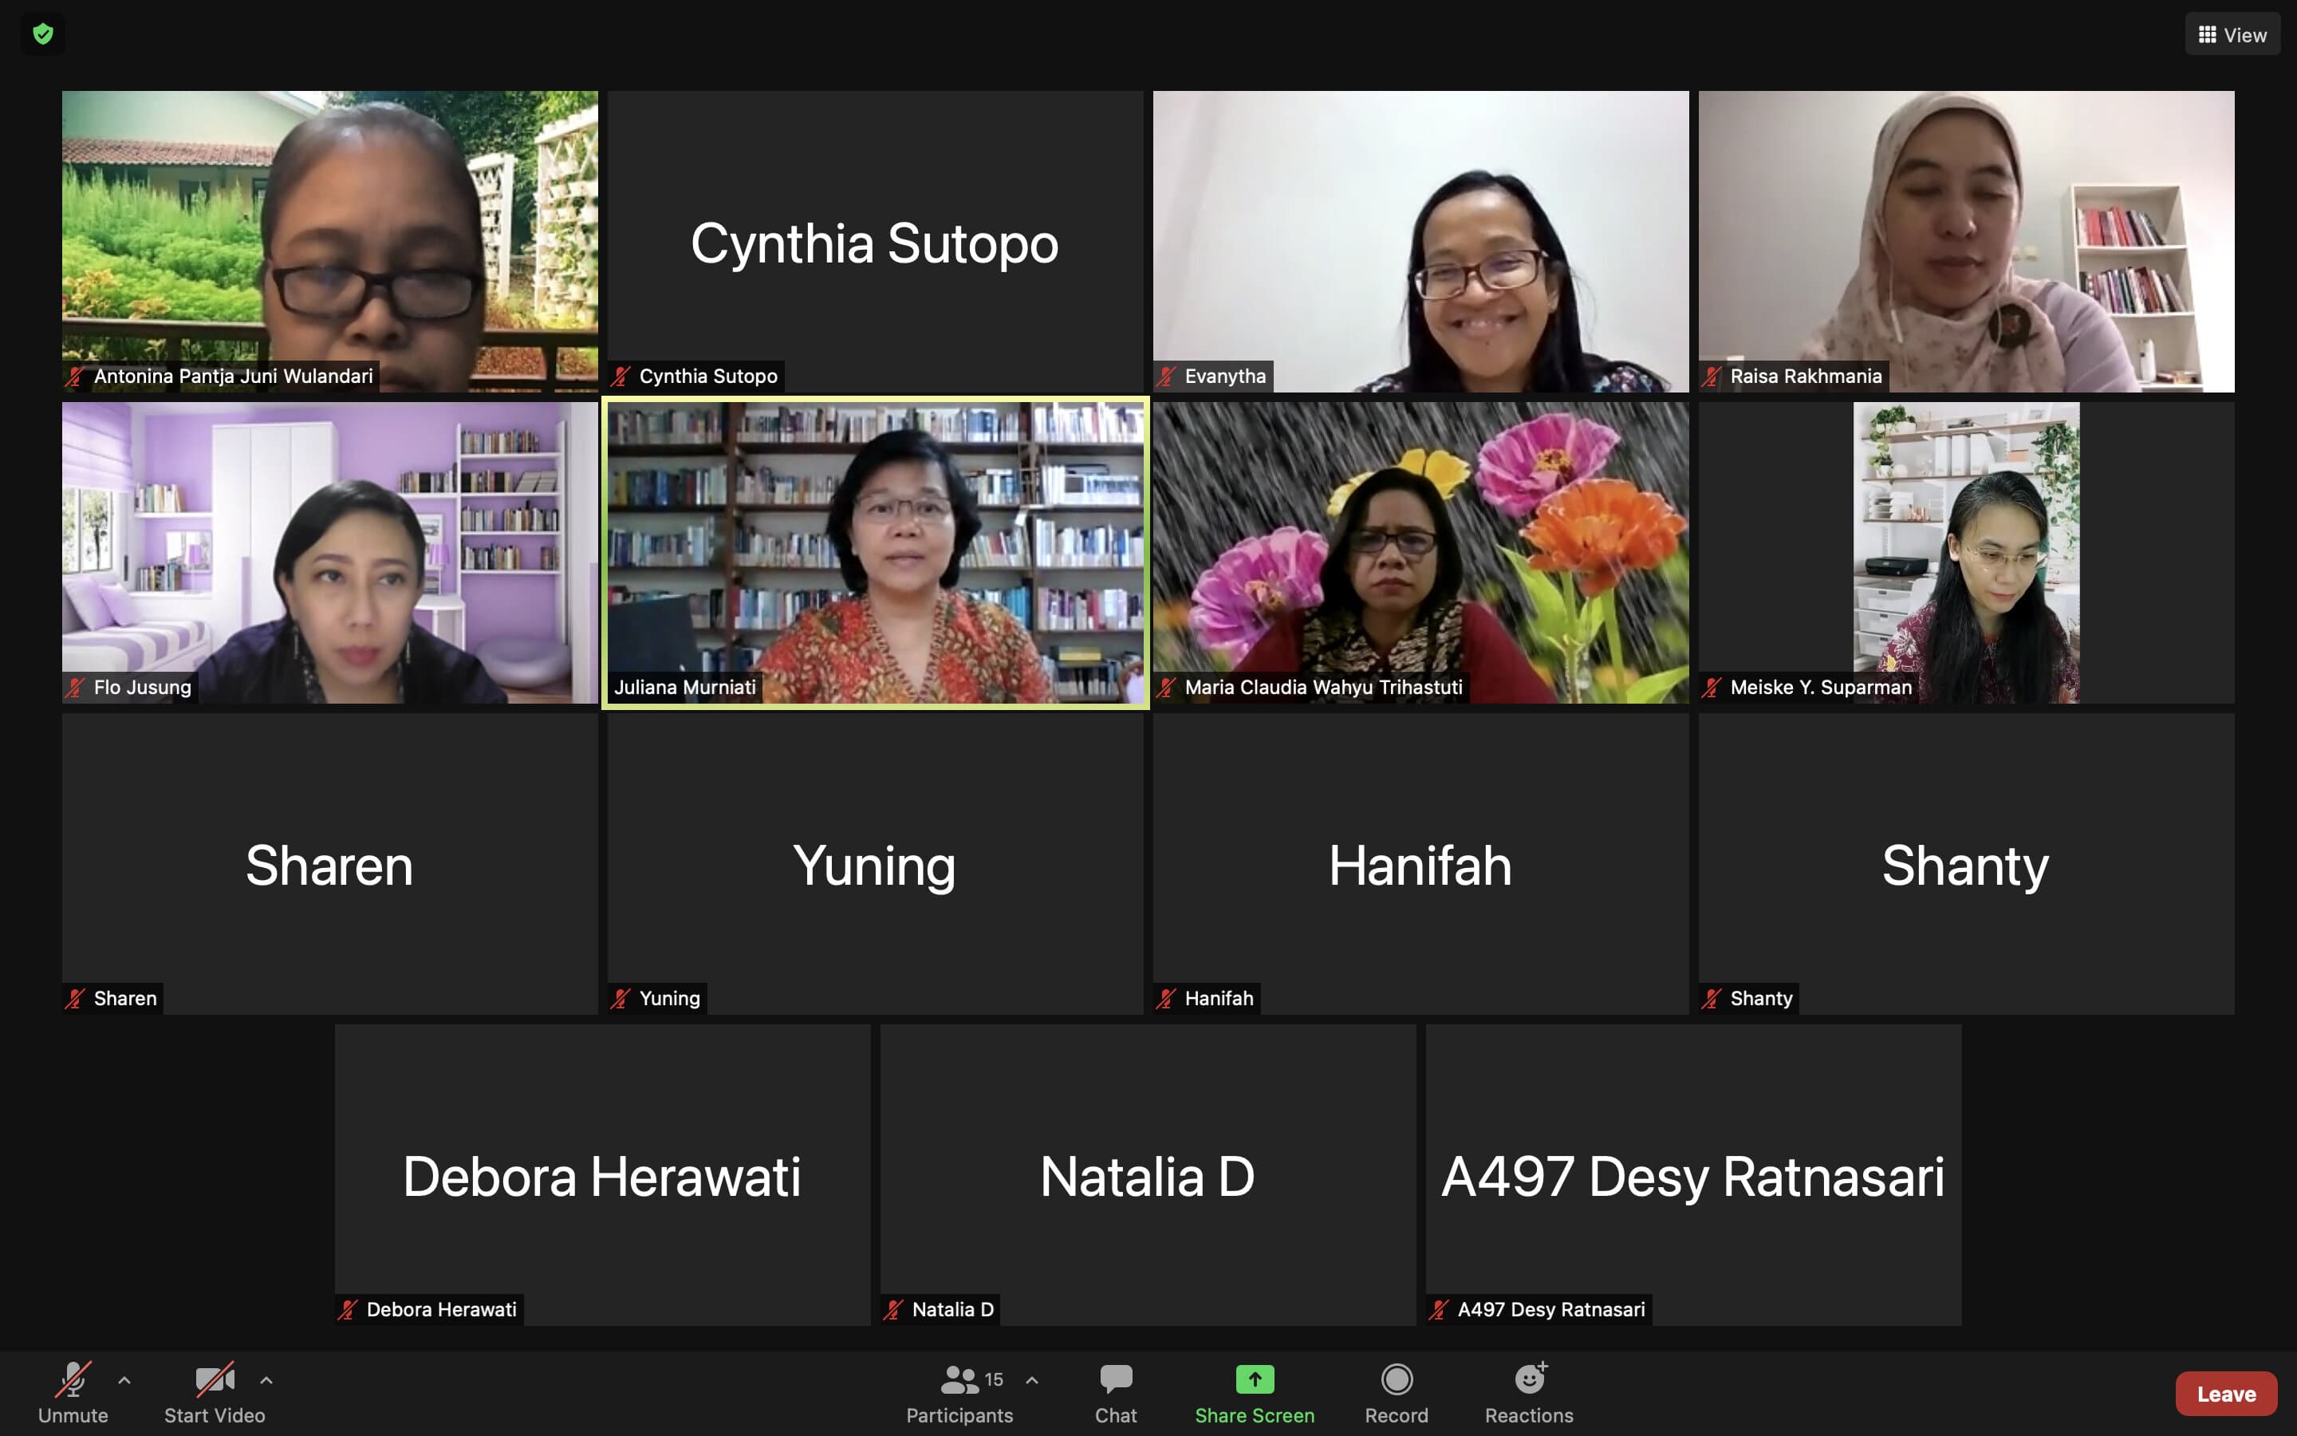Click muted mic icon on Evanytha label
Viewport: 2297px width, 1436px height.
[1167, 376]
